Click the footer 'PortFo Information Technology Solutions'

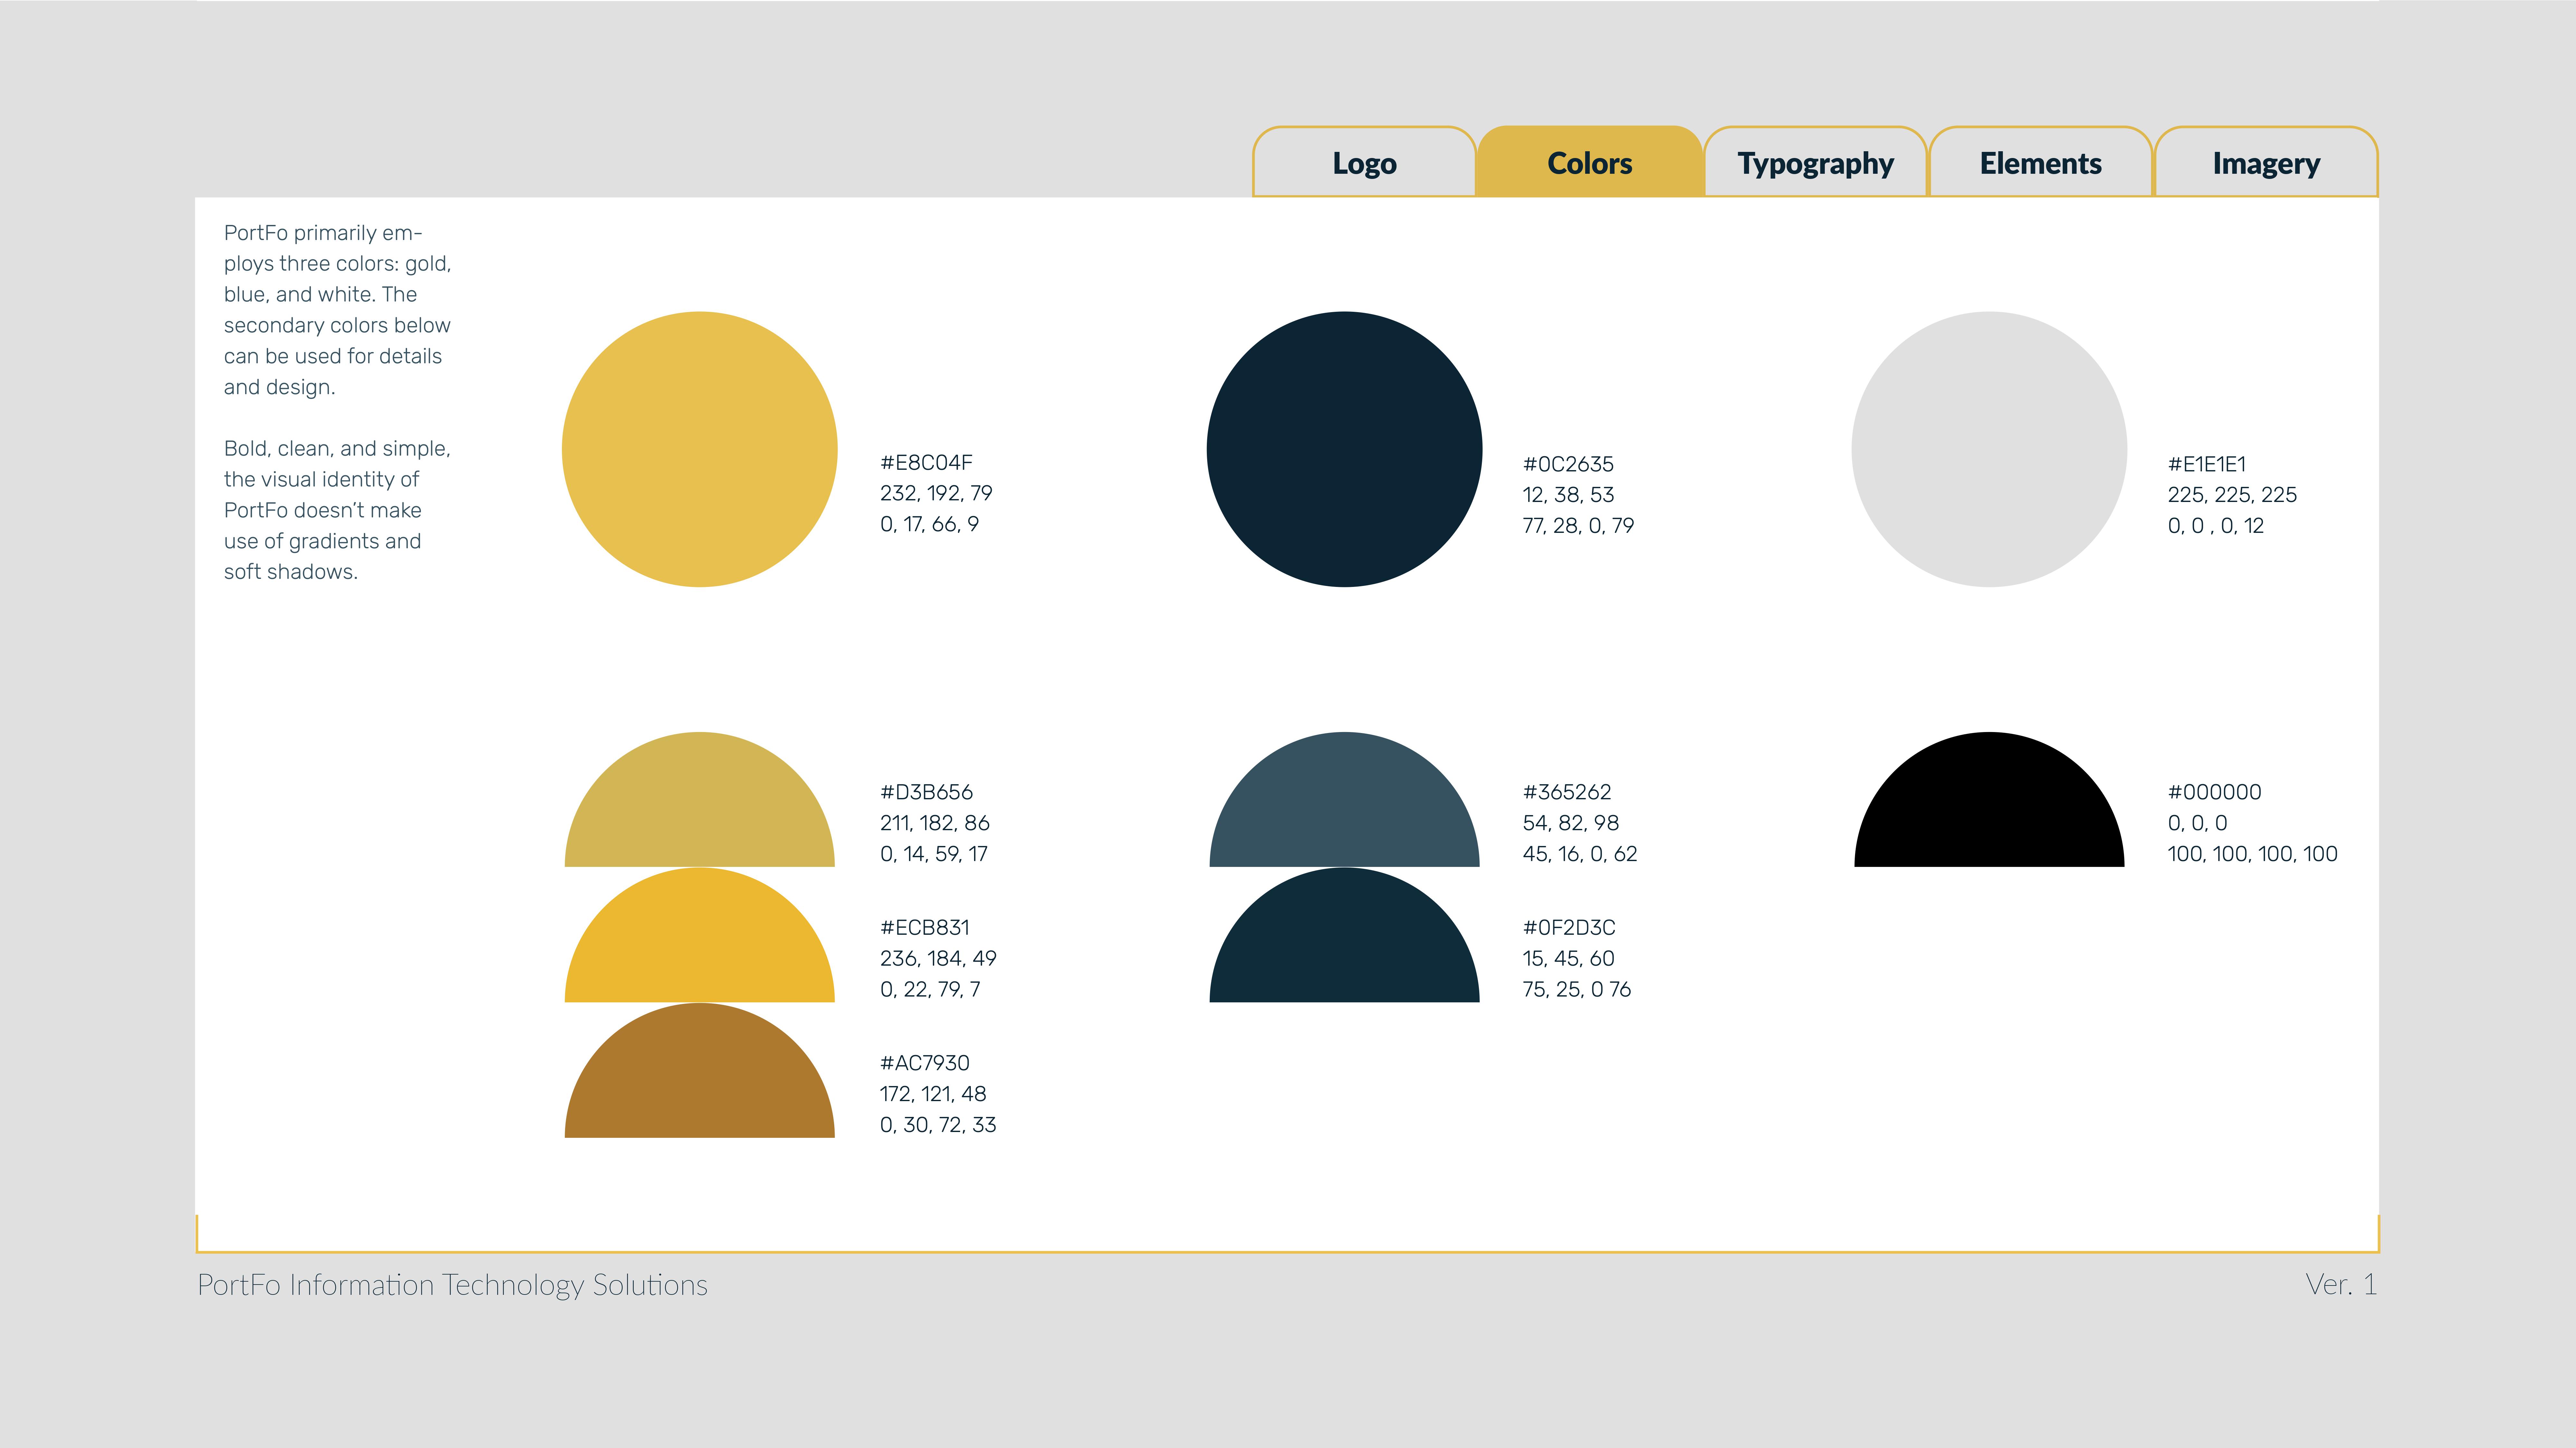(452, 1285)
